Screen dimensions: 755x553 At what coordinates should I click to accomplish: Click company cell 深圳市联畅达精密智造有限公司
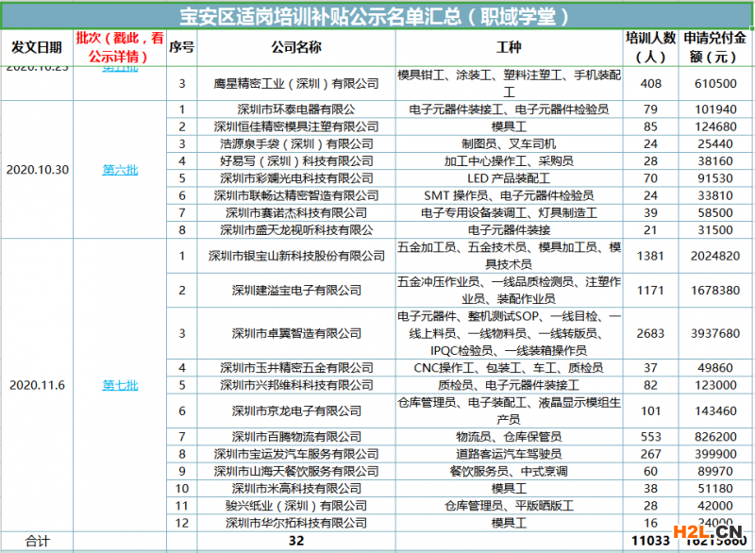point(296,196)
